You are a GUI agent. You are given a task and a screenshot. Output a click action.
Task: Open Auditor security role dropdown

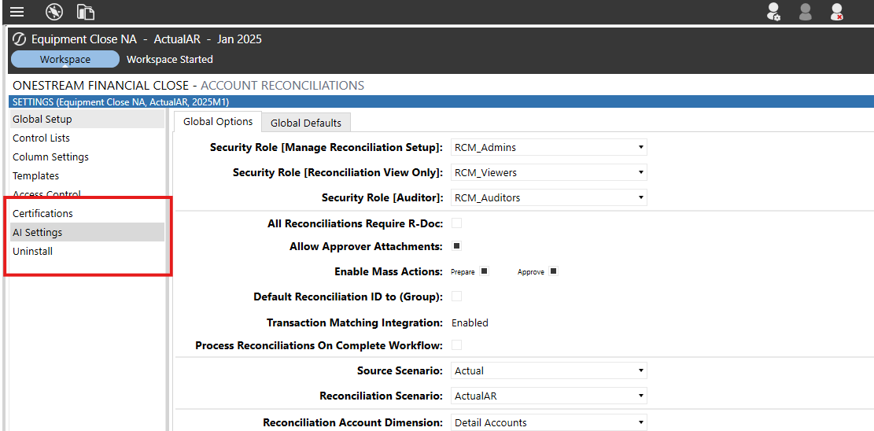548,197
